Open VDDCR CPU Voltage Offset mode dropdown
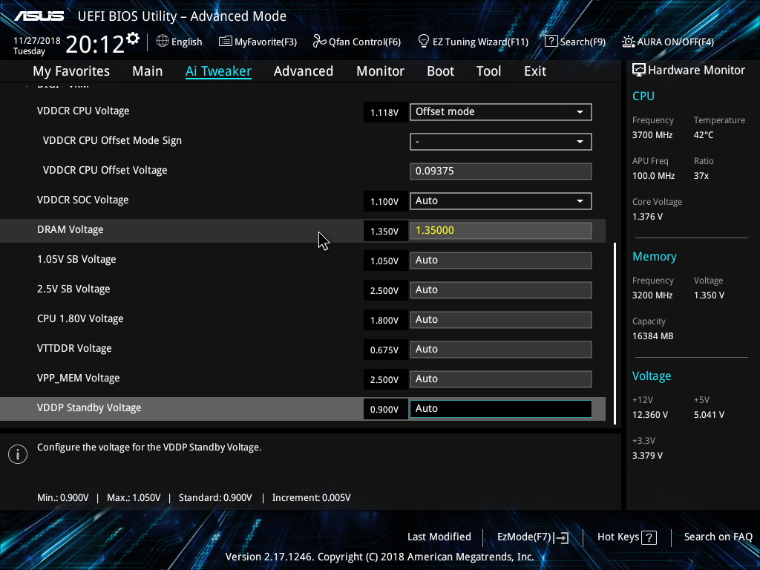This screenshot has height=570, width=760. 501,112
